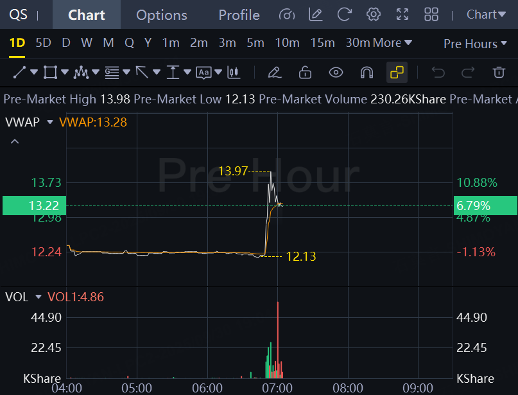Select the 5D timeframe

pos(43,43)
